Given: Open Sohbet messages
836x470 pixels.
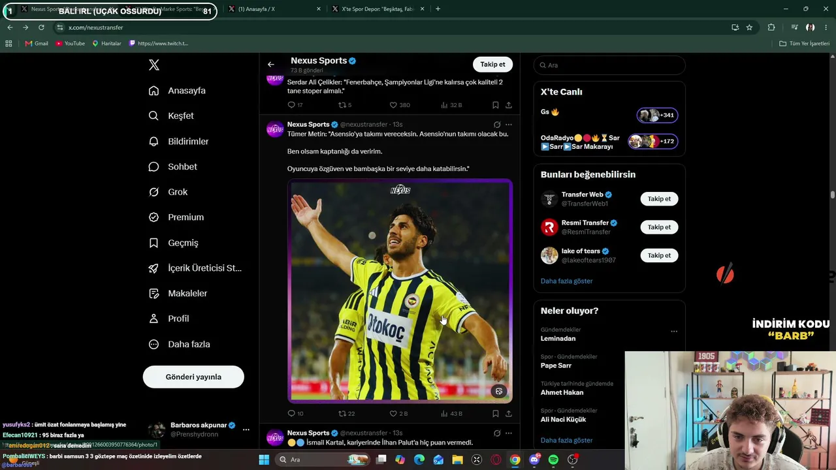Looking at the screenshot, I should [x=172, y=166].
